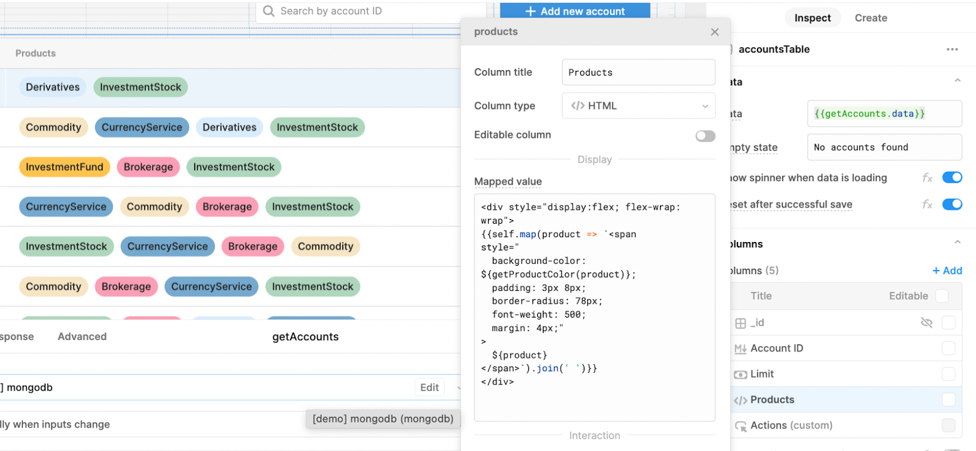Click the hidden-eye icon on _id column

[927, 322]
